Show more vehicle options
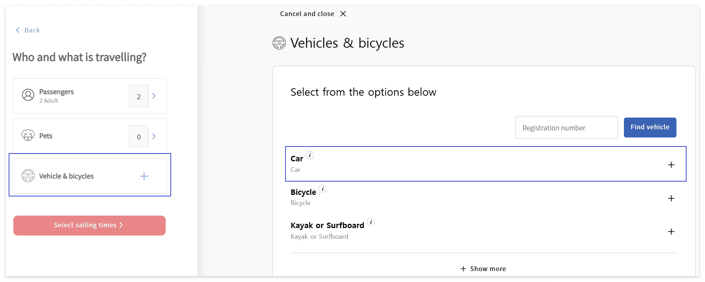This screenshot has height=282, width=705. (x=483, y=269)
